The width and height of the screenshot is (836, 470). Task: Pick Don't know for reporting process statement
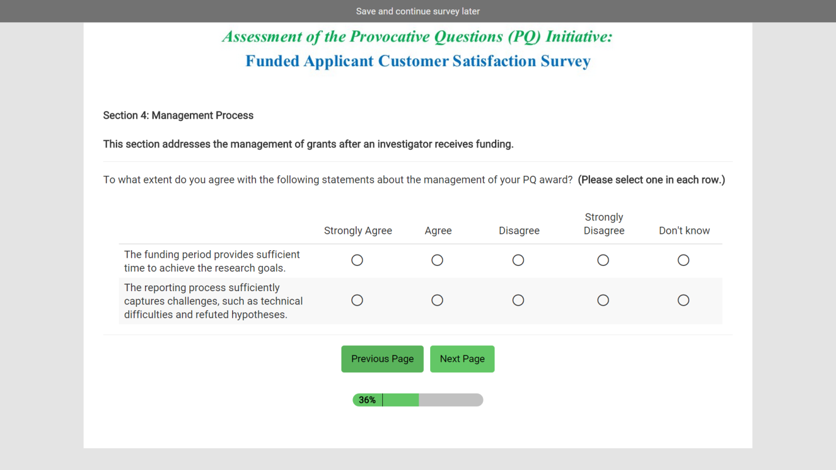point(683,300)
